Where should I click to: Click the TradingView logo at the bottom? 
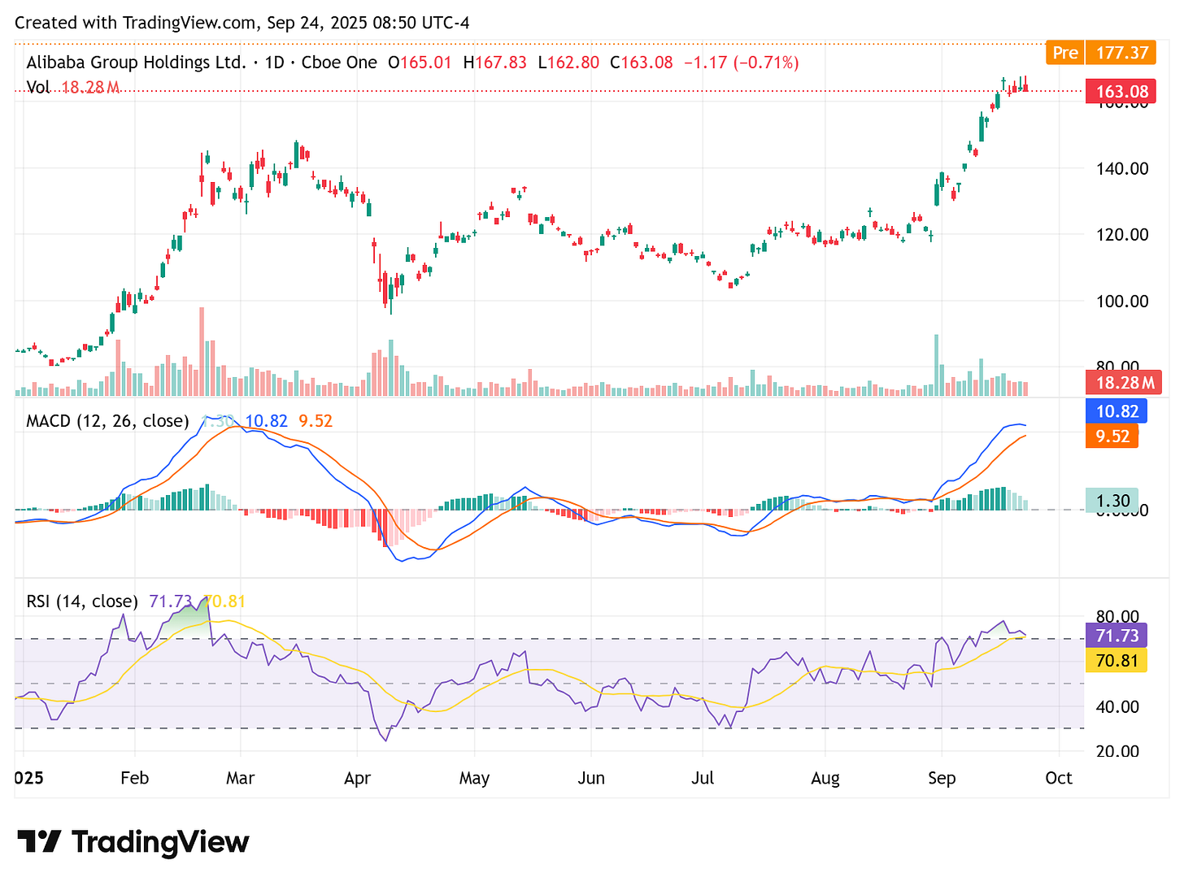click(x=133, y=842)
